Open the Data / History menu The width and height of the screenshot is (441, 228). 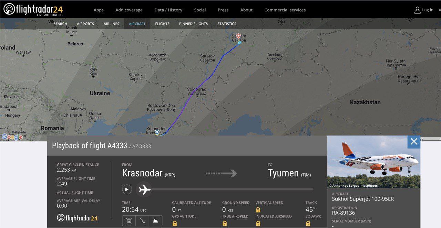[x=168, y=10]
